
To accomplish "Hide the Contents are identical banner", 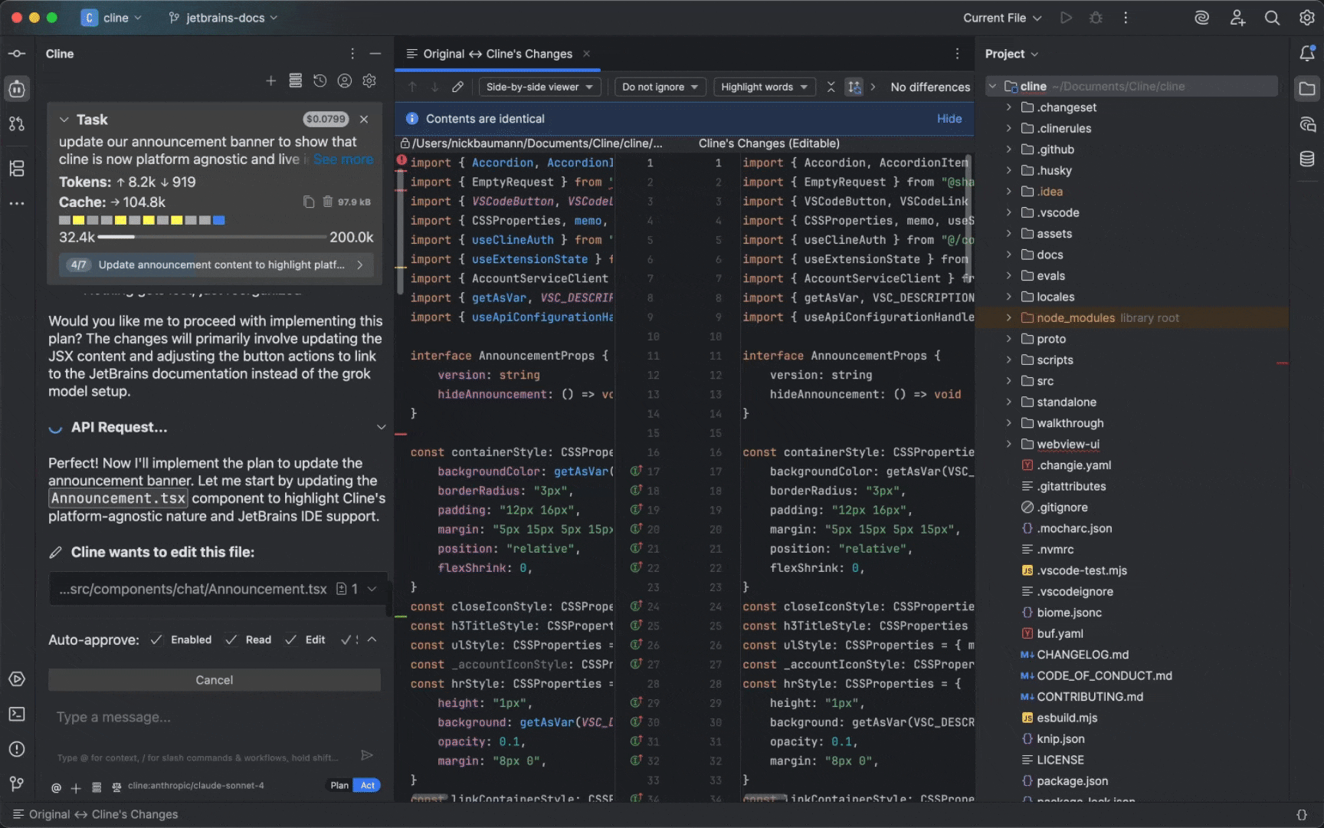I will (x=949, y=119).
